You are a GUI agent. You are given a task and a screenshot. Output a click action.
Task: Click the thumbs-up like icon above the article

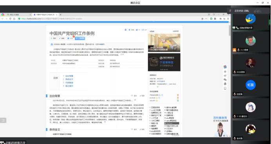click(137, 30)
